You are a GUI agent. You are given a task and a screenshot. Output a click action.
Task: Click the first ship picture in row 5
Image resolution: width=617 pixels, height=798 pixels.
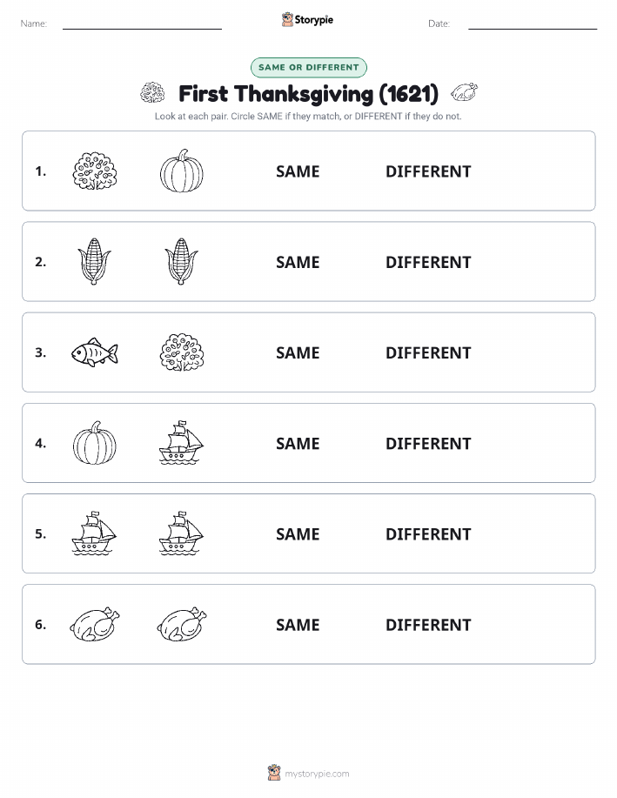pos(95,533)
